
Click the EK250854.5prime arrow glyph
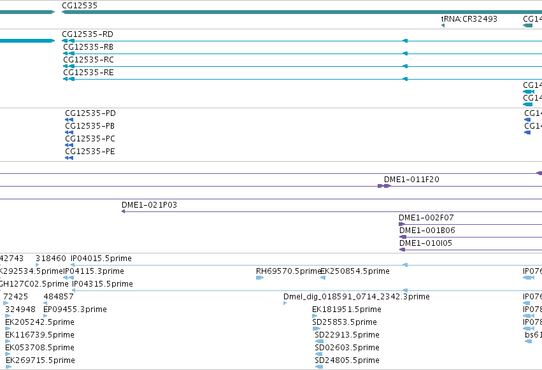click(x=323, y=278)
